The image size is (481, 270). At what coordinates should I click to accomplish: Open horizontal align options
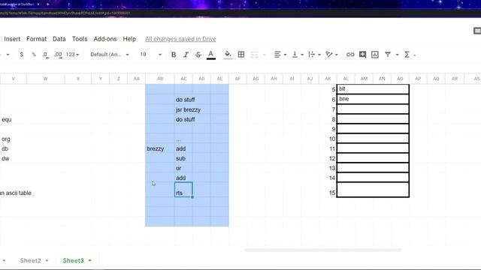click(280, 55)
